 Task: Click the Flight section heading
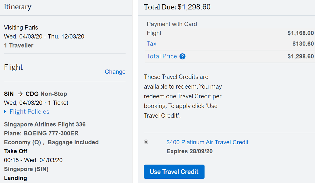point(13,67)
